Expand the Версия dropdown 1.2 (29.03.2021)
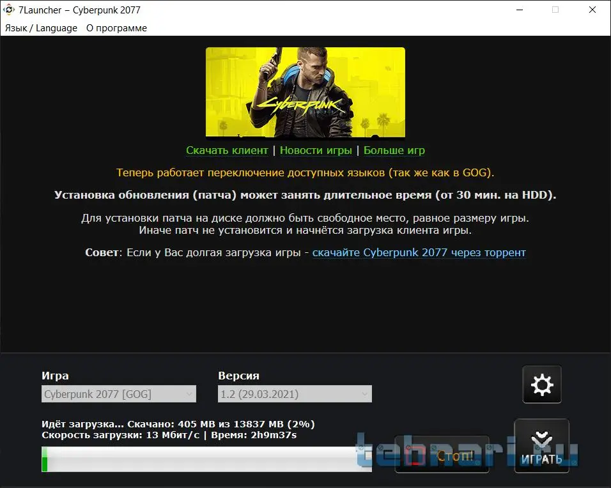Image resolution: width=611 pixels, height=488 pixels. pyautogui.click(x=295, y=393)
